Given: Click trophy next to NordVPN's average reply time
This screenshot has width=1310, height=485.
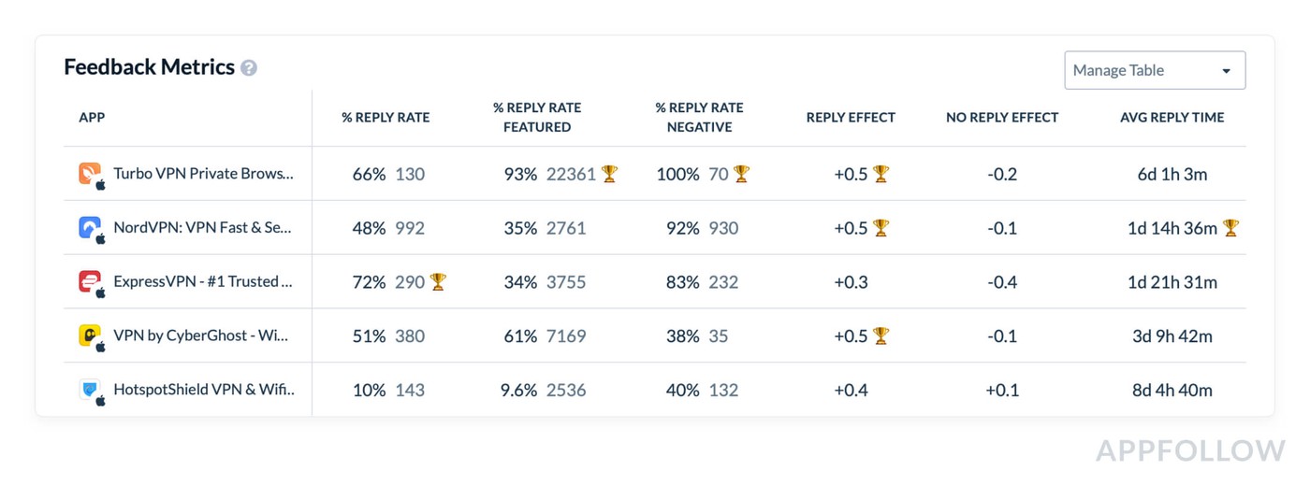Looking at the screenshot, I should pos(1231,228).
